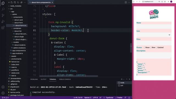Viewport: 176px width, 99px height.
Task: Collapse the components folder
Action: [x=17, y=17]
